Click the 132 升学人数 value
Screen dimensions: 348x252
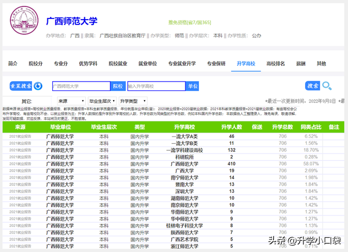pos(232,150)
